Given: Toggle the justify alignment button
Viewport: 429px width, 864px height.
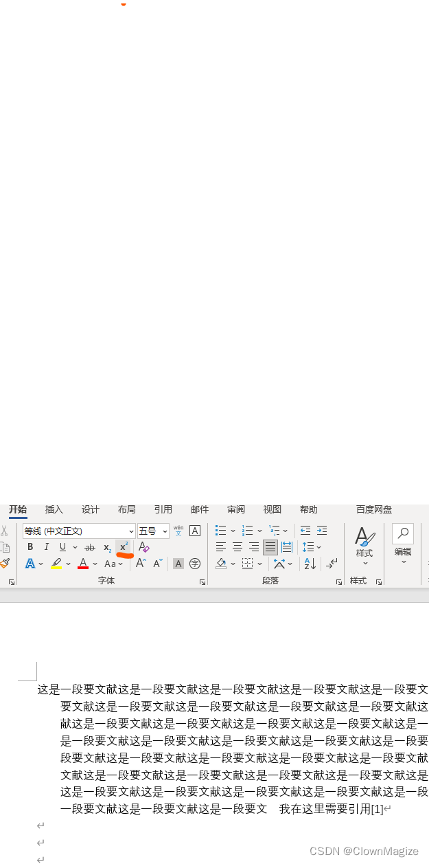Looking at the screenshot, I should tap(270, 547).
